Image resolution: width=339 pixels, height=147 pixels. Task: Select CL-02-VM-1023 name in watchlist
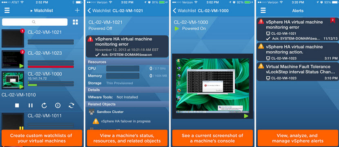pyautogui.click(x=45, y=53)
